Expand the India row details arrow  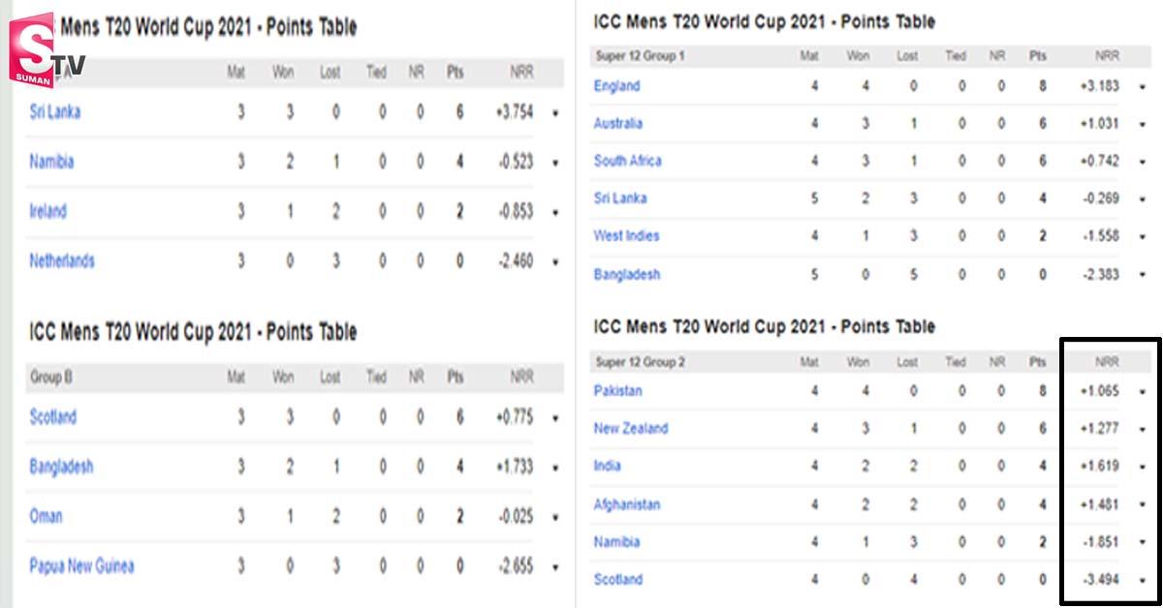point(1142,467)
